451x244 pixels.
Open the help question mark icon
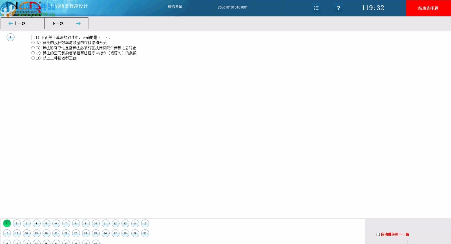[339, 8]
